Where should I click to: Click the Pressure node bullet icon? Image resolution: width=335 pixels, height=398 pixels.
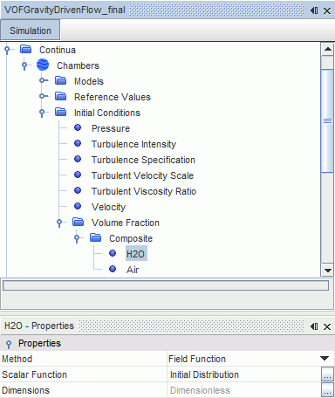click(x=78, y=127)
